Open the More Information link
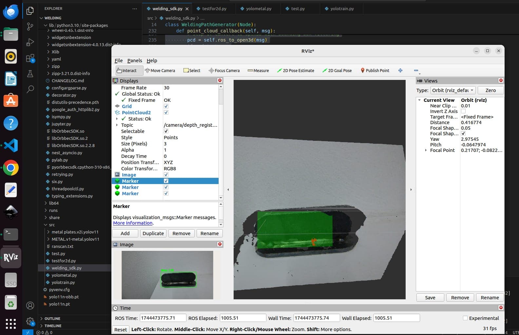519x335 pixels. point(133,223)
